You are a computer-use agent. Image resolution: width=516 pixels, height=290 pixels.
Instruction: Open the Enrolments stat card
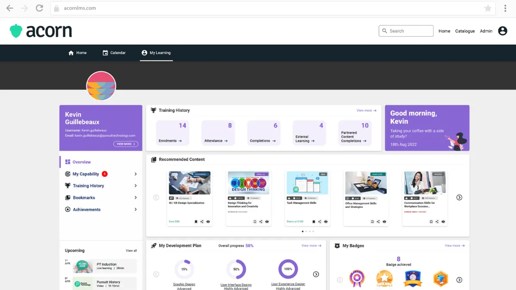click(x=172, y=133)
